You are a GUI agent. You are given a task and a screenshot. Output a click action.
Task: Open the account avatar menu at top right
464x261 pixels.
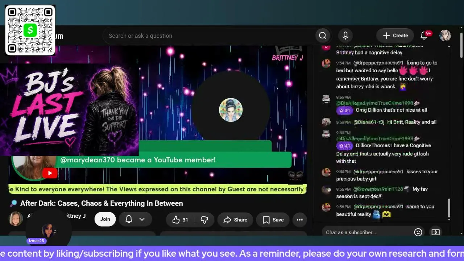coord(445,36)
